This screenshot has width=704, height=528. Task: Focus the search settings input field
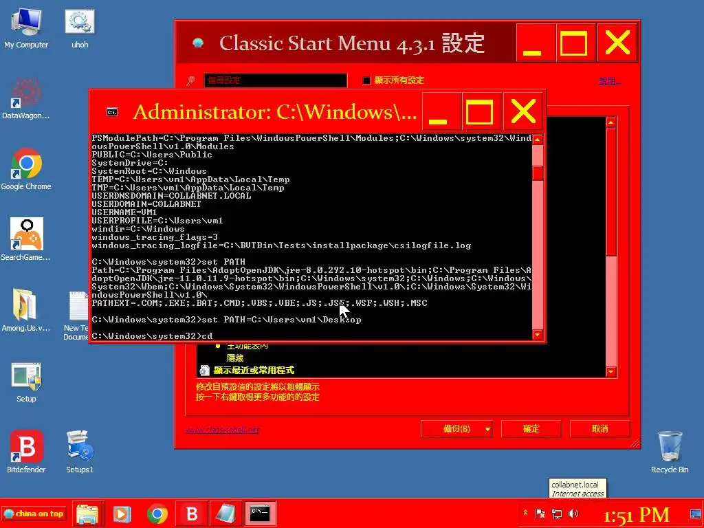click(275, 80)
